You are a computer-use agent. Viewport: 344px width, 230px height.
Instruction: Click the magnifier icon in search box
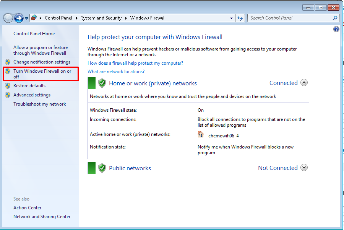point(335,18)
